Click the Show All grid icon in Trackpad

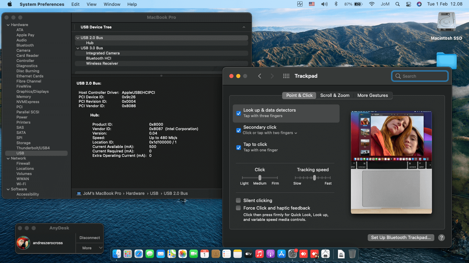286,76
